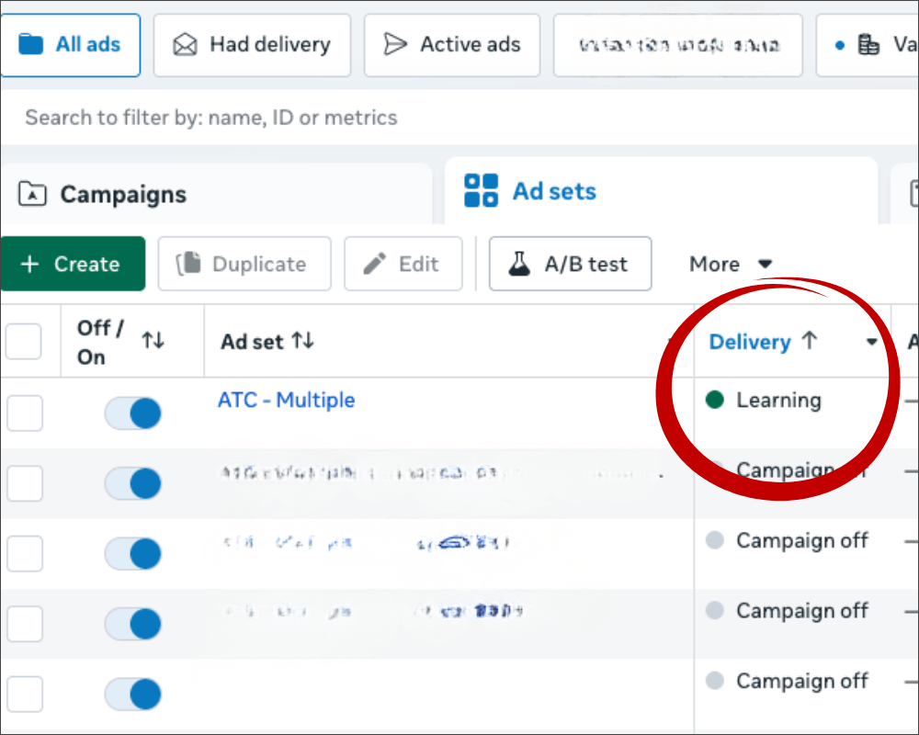Screen dimensions: 919x735
Task: Open the Had delivery filter
Action: click(x=252, y=45)
